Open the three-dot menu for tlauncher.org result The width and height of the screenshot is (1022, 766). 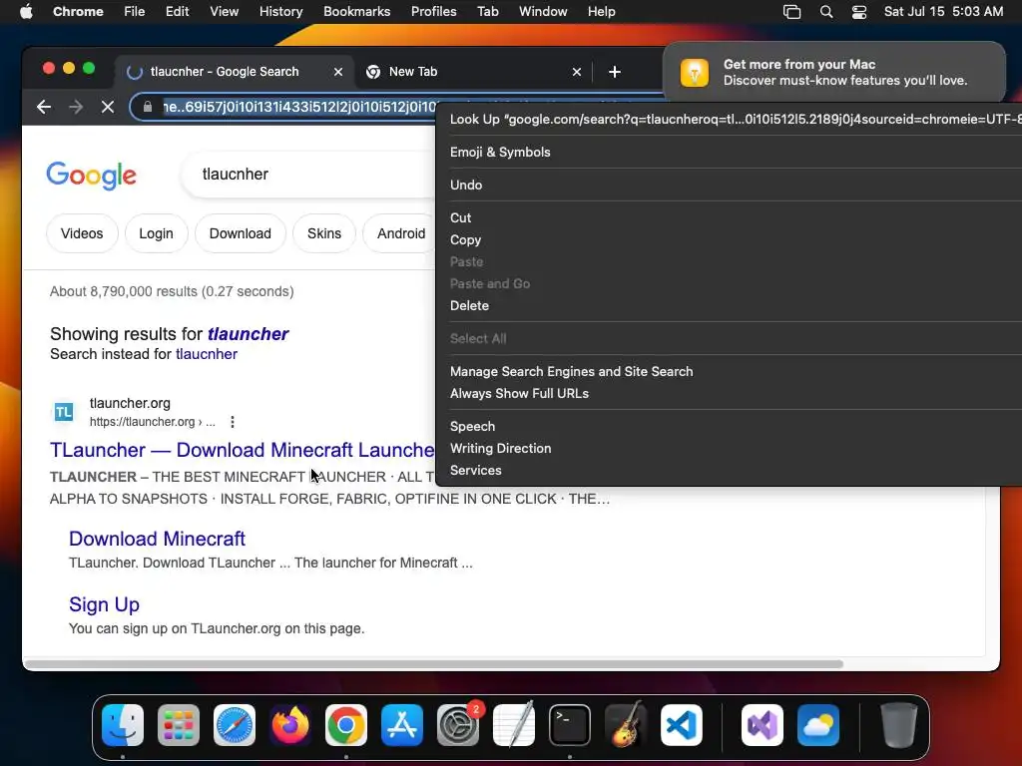point(232,422)
